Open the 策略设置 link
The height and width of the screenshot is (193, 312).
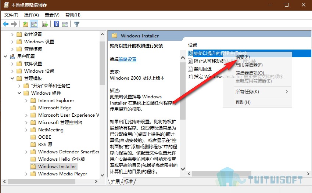click(128, 59)
